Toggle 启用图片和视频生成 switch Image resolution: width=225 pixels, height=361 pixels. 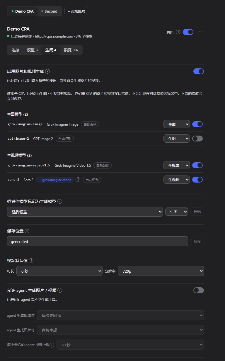pyautogui.click(x=199, y=71)
